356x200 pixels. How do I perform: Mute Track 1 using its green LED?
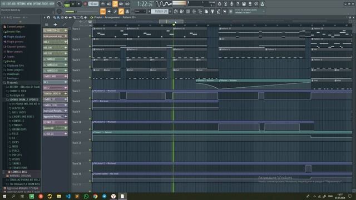[90, 36]
